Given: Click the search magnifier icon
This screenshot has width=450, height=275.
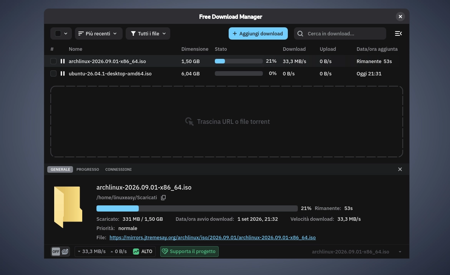Looking at the screenshot, I should coord(300,33).
